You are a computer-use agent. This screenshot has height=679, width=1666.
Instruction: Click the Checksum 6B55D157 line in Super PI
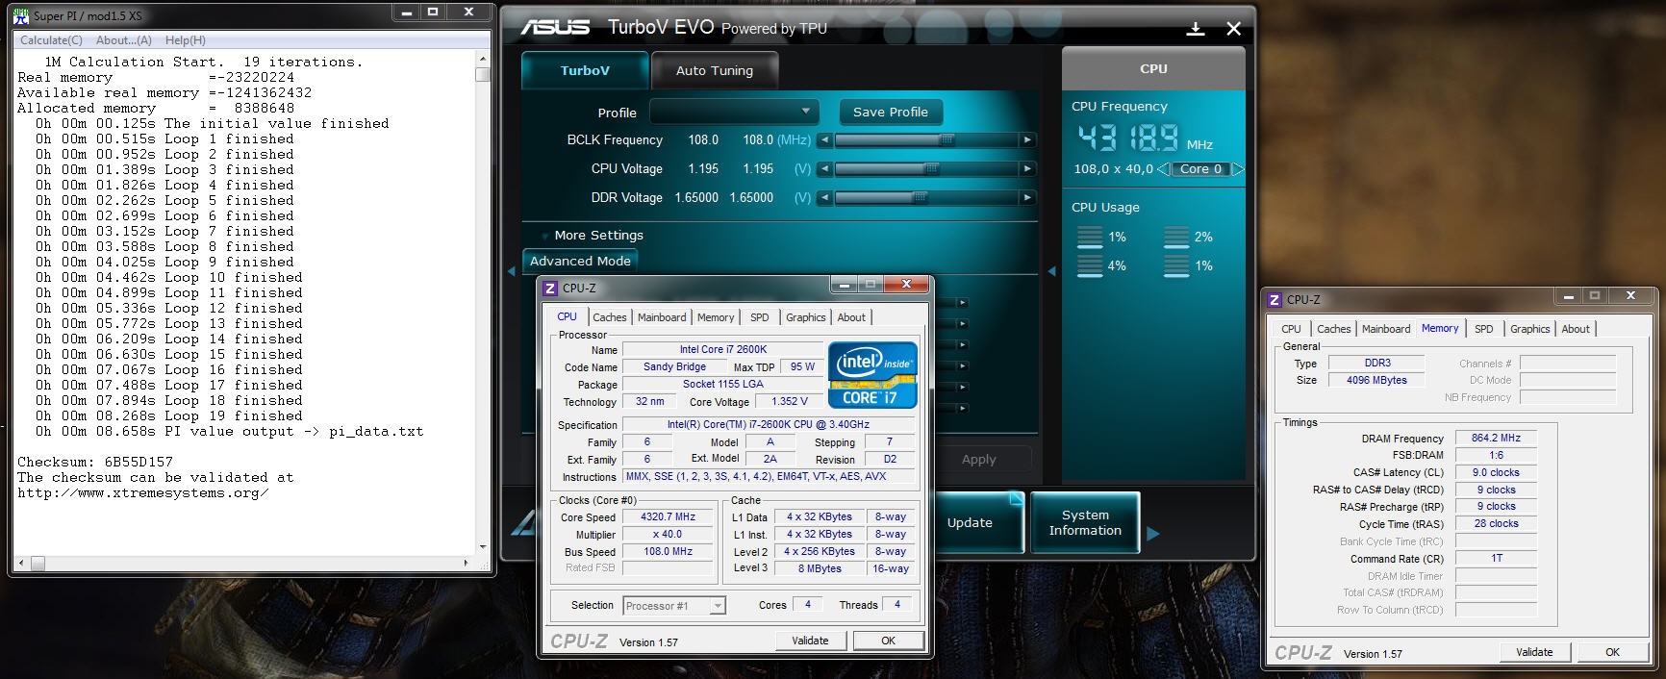point(95,462)
